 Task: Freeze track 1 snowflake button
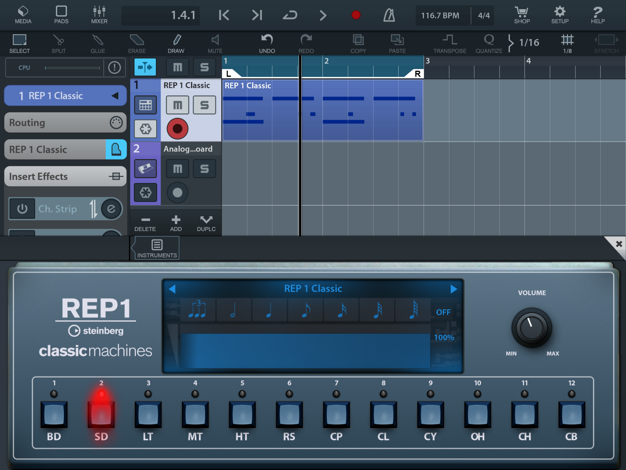pyautogui.click(x=146, y=129)
